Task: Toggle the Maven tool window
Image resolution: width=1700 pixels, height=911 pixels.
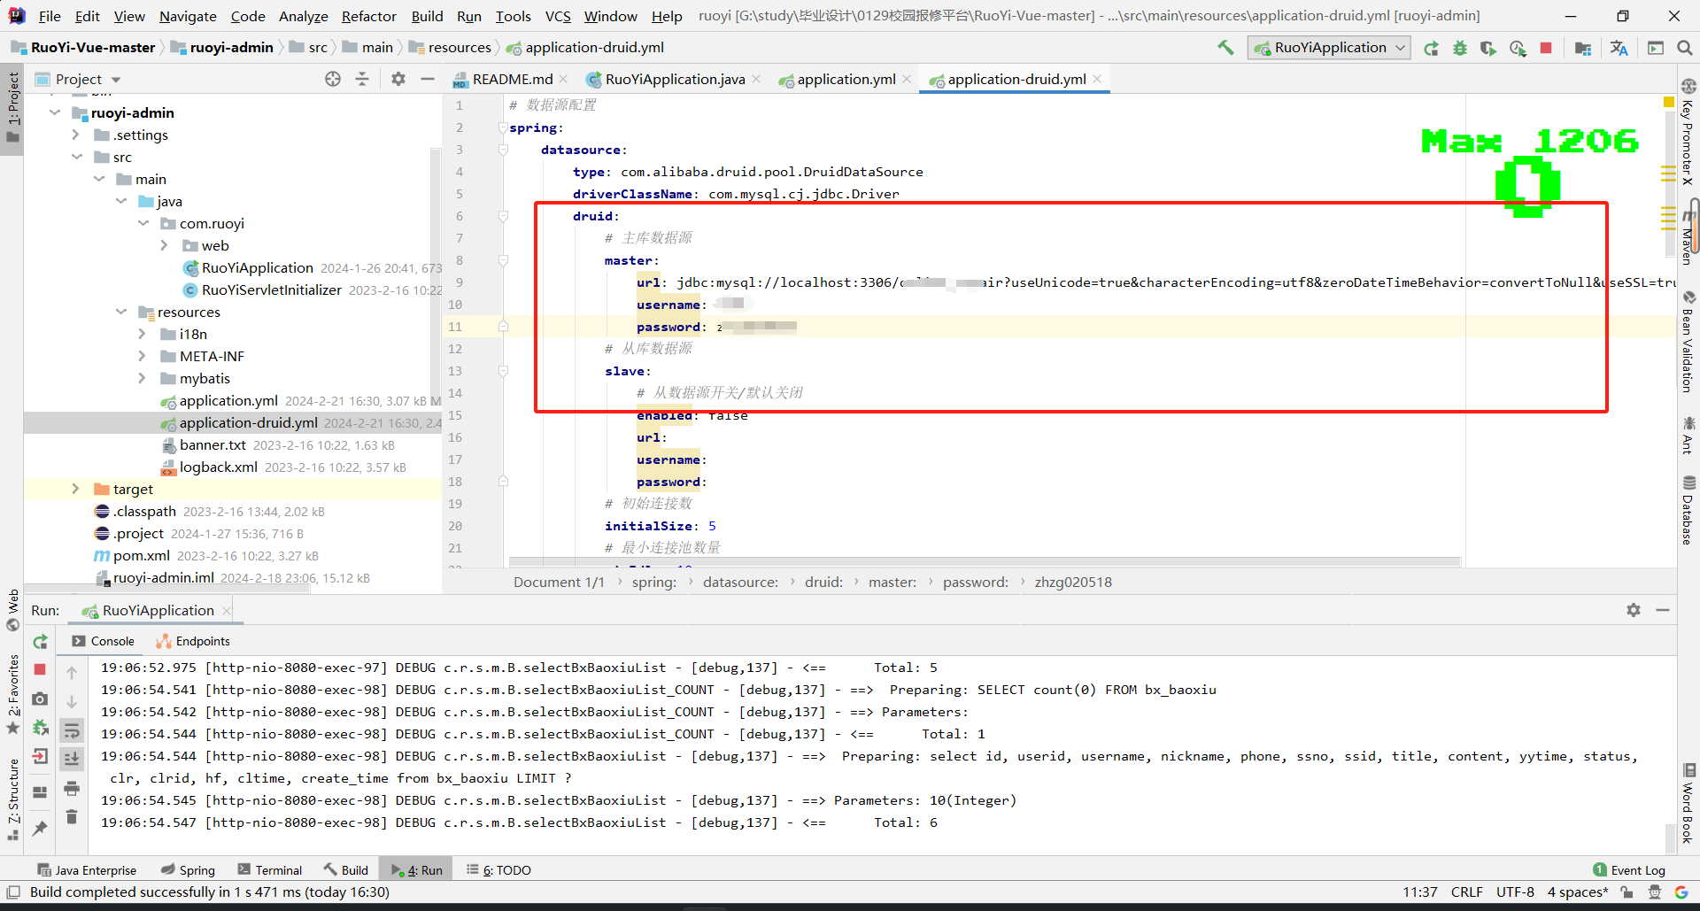Action: pyautogui.click(x=1688, y=239)
